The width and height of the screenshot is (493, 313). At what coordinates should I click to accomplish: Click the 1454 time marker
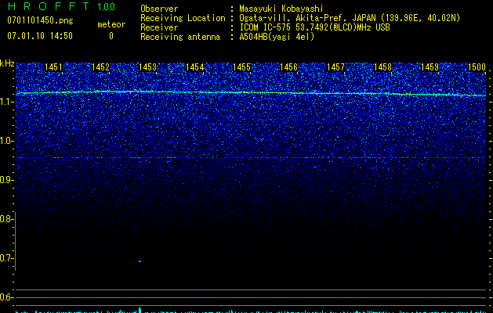pos(194,67)
